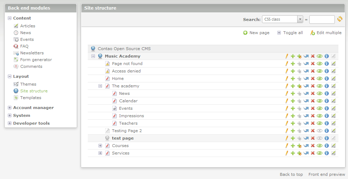This screenshot has width=348, height=179.
Task: Edit articles of the Courses page
Action: pos(333,146)
